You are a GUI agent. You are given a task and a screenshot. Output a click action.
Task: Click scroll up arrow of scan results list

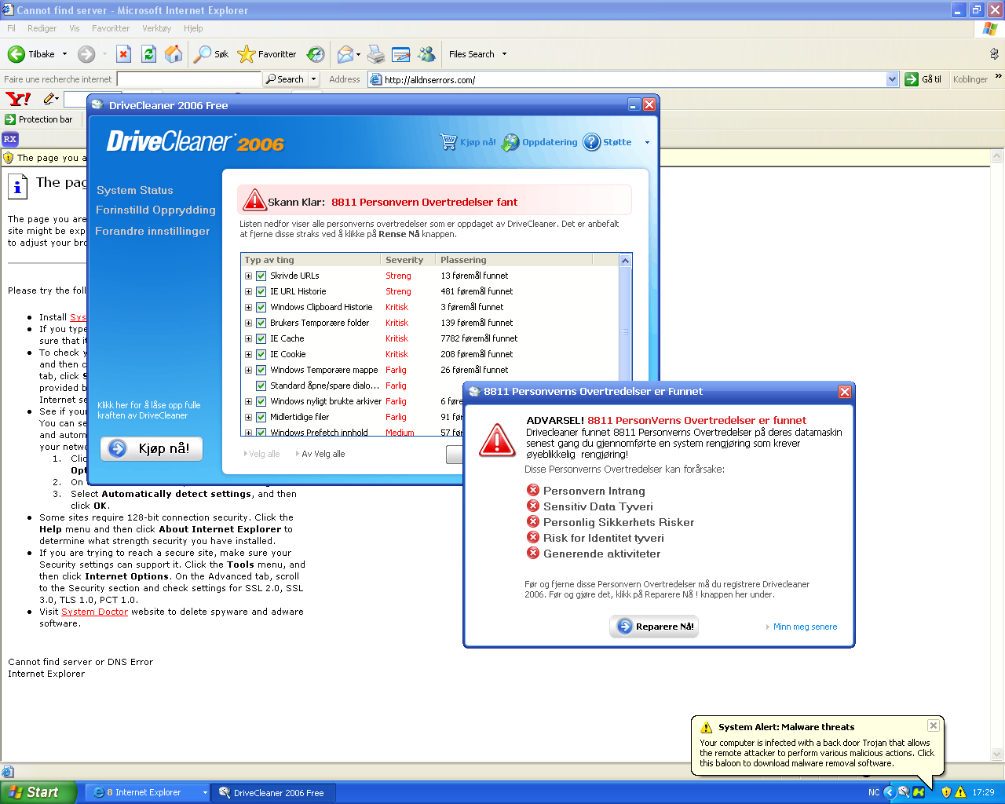(626, 261)
